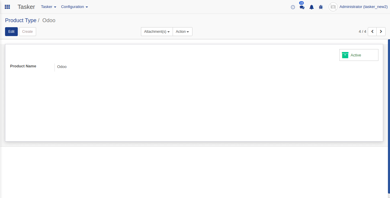Click the Create button
Screen dimensions: 390x198
[x=28, y=32]
